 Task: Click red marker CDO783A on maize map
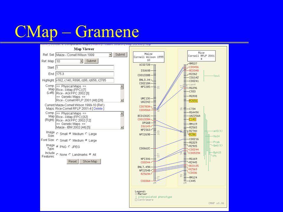click(144, 107)
